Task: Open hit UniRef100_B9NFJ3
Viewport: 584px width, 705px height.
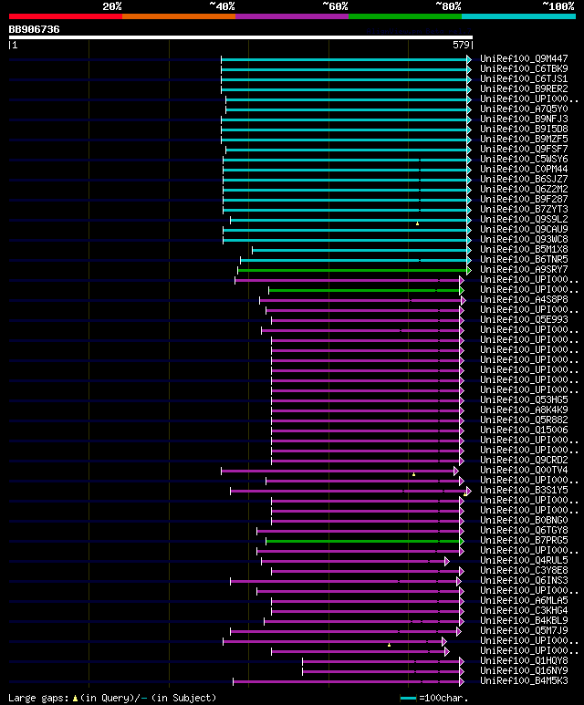Action: coord(524,119)
